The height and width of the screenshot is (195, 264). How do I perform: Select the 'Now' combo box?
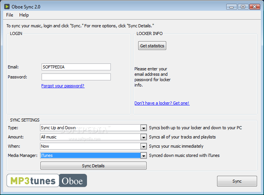pos(94,146)
